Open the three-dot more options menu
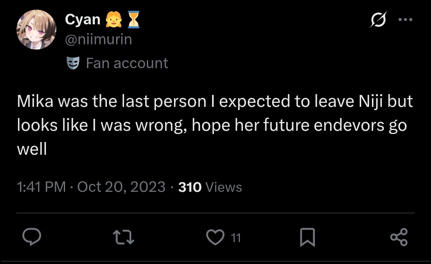This screenshot has width=431, height=264. point(405,20)
